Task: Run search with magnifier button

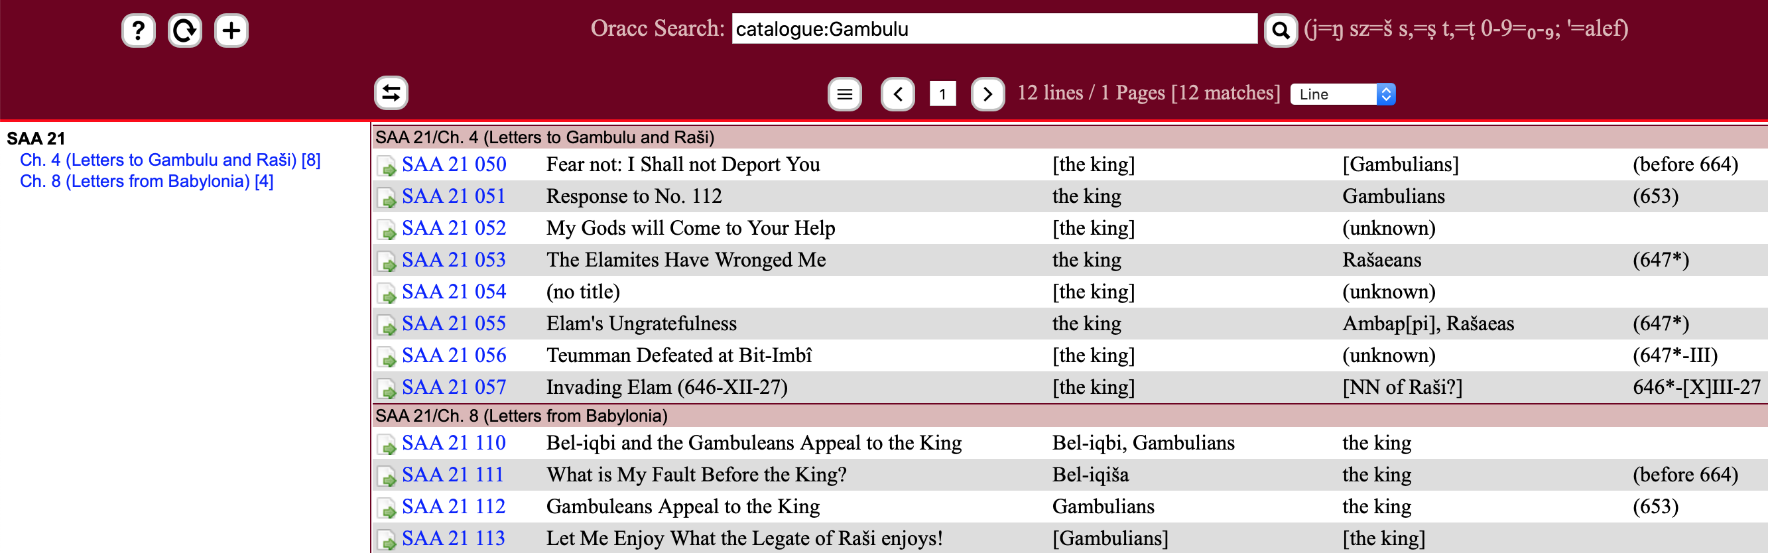Action: click(x=1280, y=31)
